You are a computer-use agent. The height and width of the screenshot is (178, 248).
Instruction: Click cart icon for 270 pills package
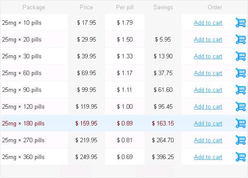coord(240,140)
